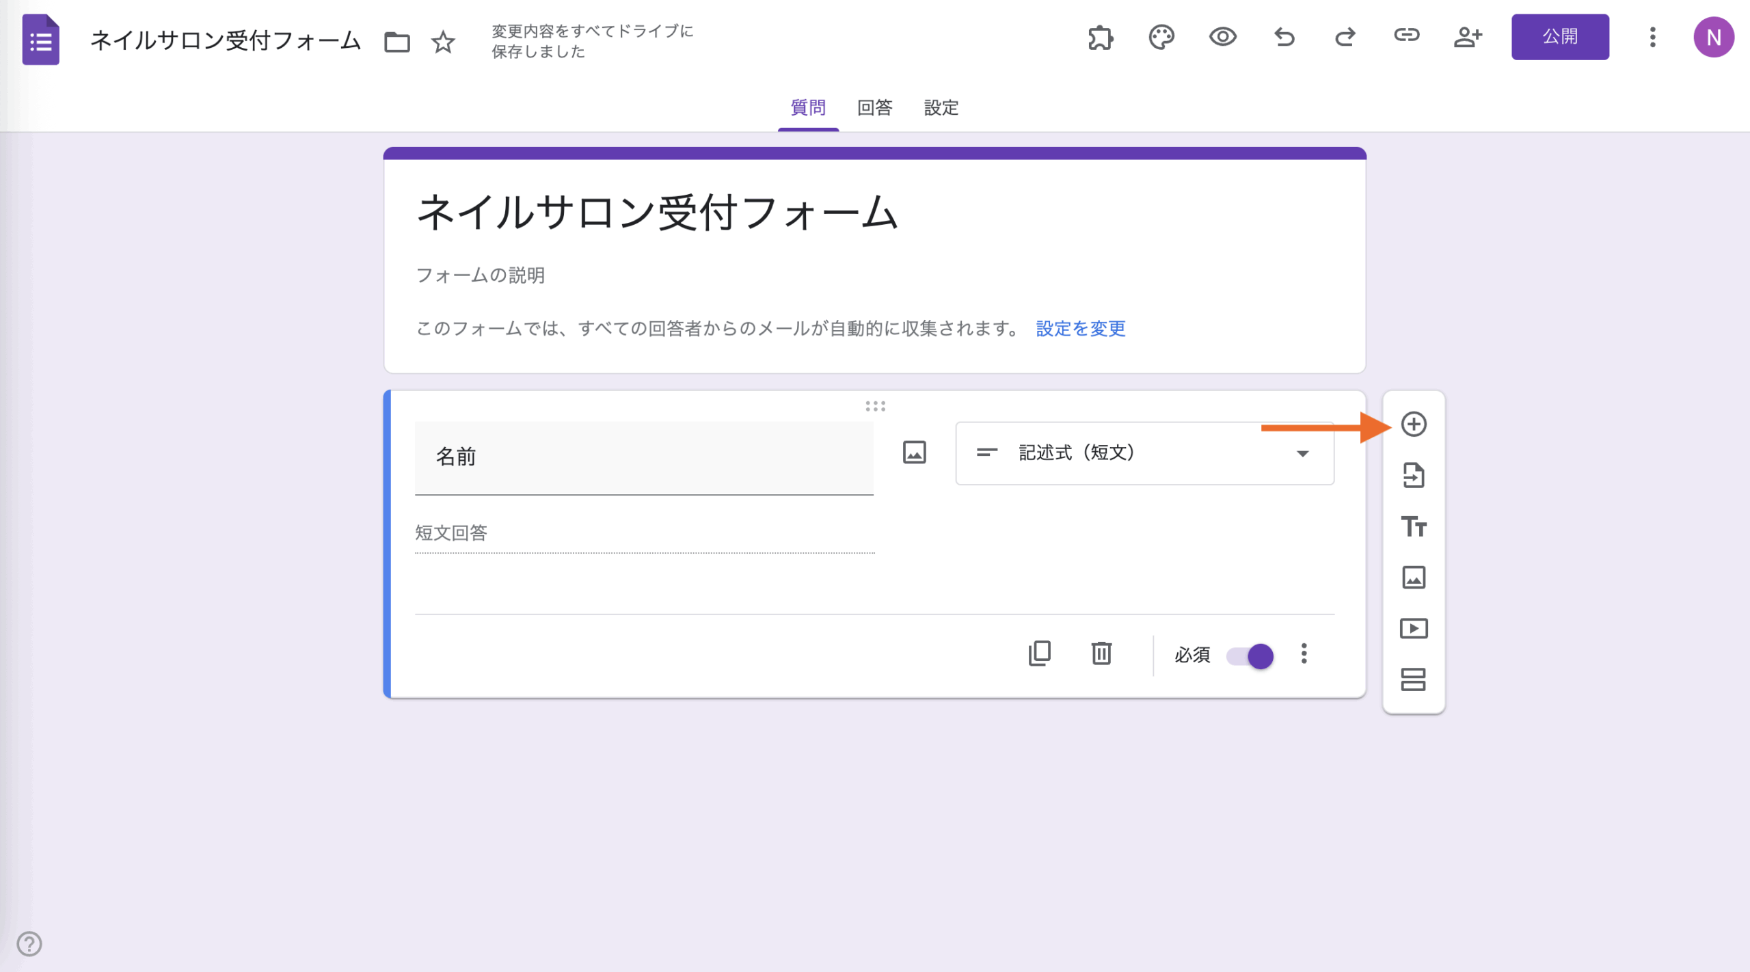Star this form in the header
Image resolution: width=1750 pixels, height=972 pixels.
coord(443,42)
